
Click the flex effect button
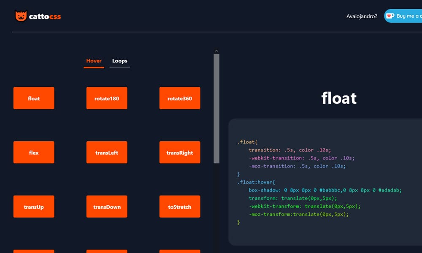coord(34,152)
